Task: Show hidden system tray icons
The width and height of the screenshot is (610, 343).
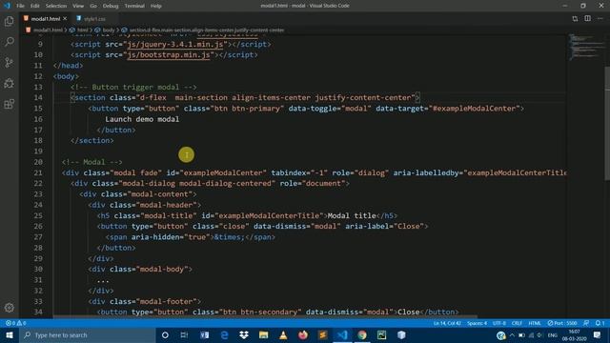Action: [x=512, y=334]
